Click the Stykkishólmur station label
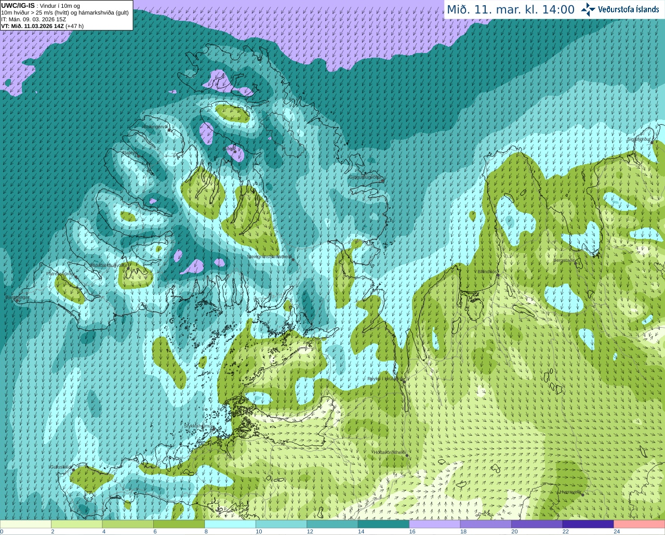Screen dimensions: 665x535 click(198, 425)
